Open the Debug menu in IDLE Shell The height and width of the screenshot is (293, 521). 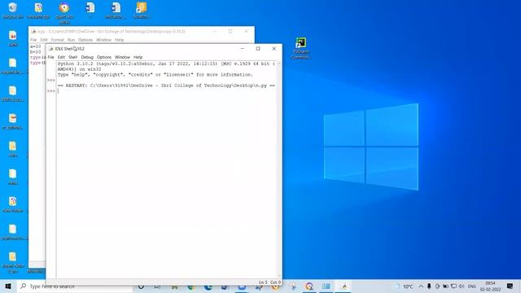[x=87, y=57]
